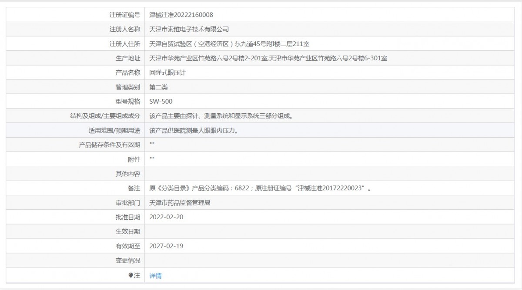Click the 型号规格 label
Screen dimensions: 522x290
127,102
